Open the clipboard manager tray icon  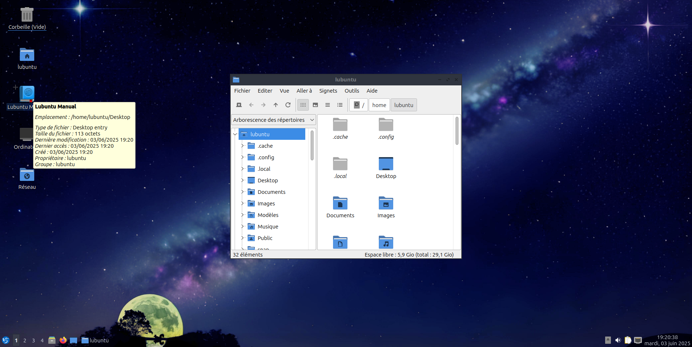[628, 340]
